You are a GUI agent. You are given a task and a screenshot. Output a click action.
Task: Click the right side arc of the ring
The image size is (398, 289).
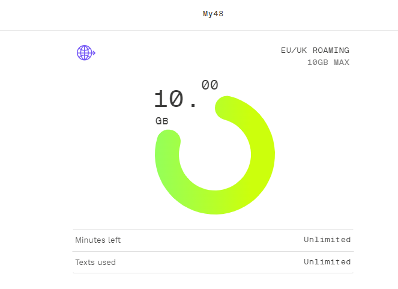click(x=262, y=154)
